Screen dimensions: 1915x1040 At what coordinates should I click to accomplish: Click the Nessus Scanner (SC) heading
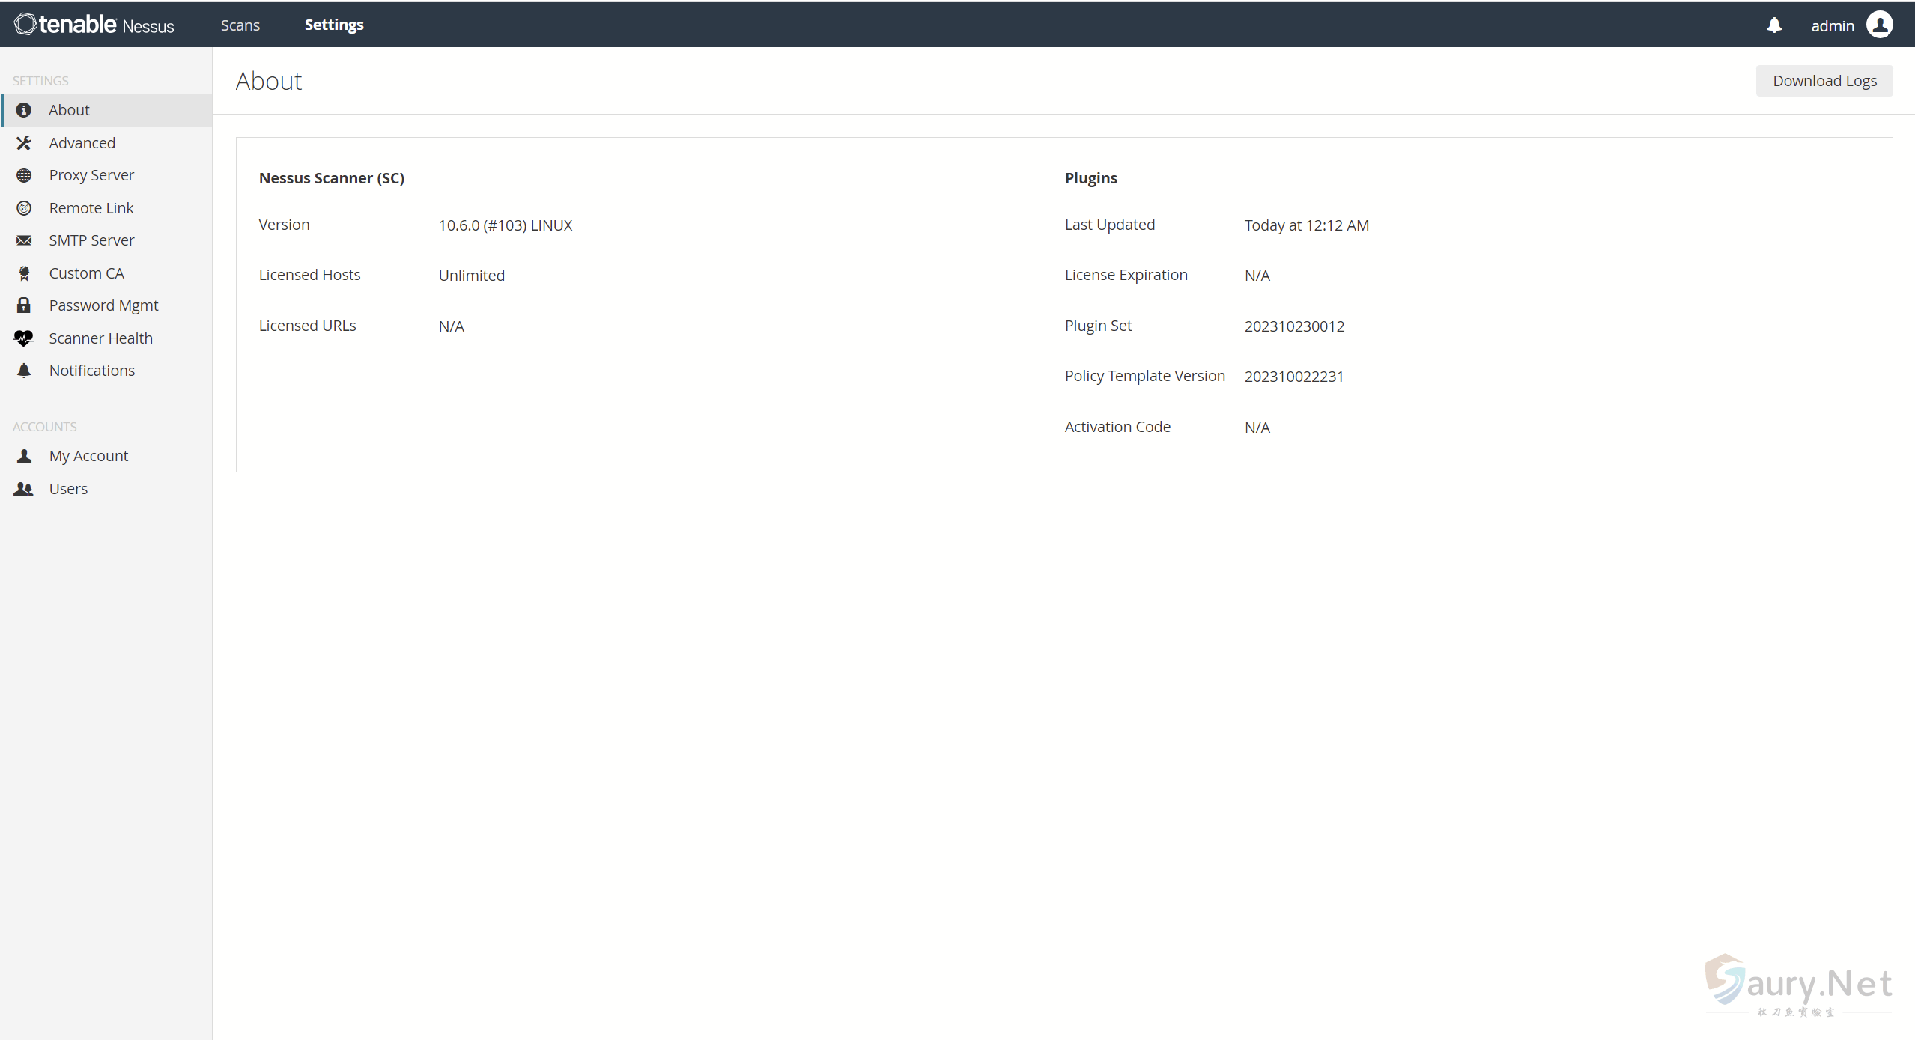tap(332, 178)
